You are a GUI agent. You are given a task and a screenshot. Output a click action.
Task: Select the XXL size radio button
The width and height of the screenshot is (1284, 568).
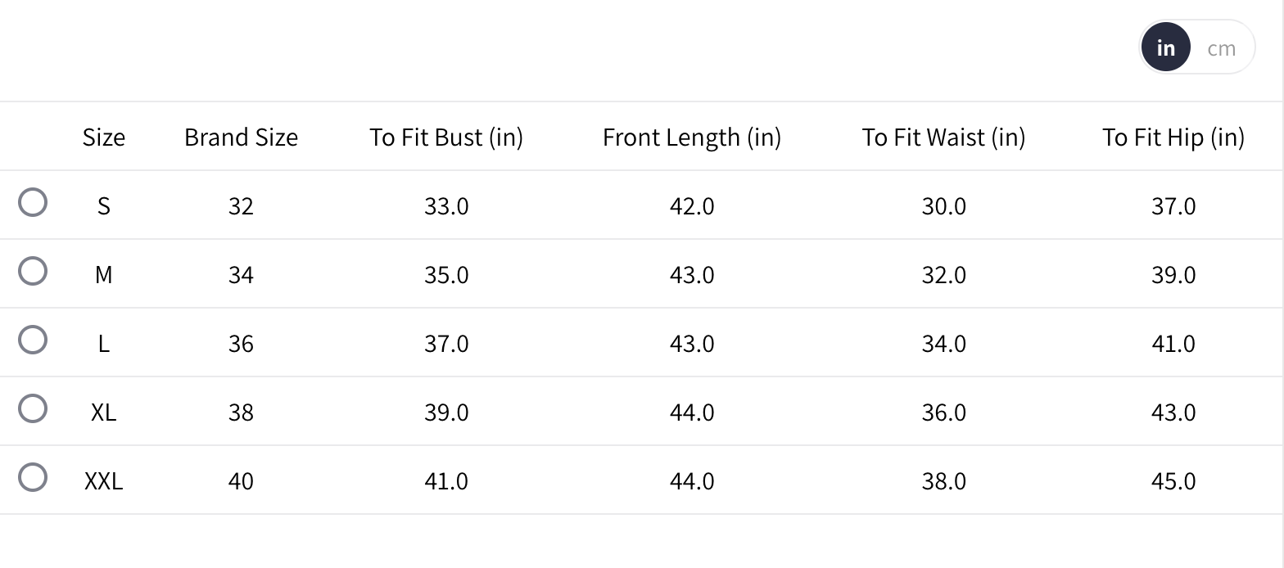(x=33, y=477)
